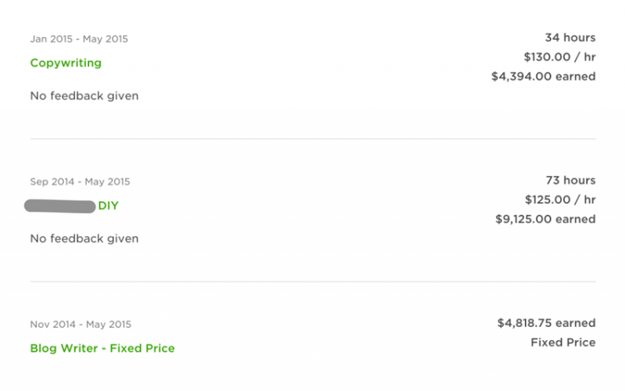Open the Blog Writer - Fixed Price job
Viewport: 625px width, 391px height.
[102, 348]
